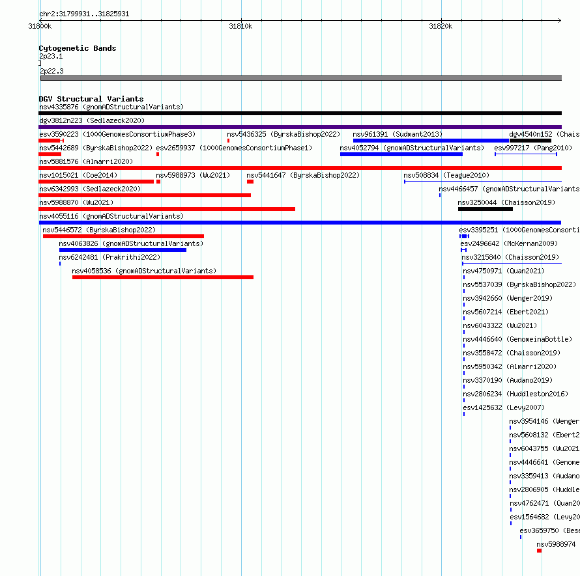This screenshot has height=576, width=580.
Task: Click esv1425632 (Levy2007) label
Action: coord(504,408)
